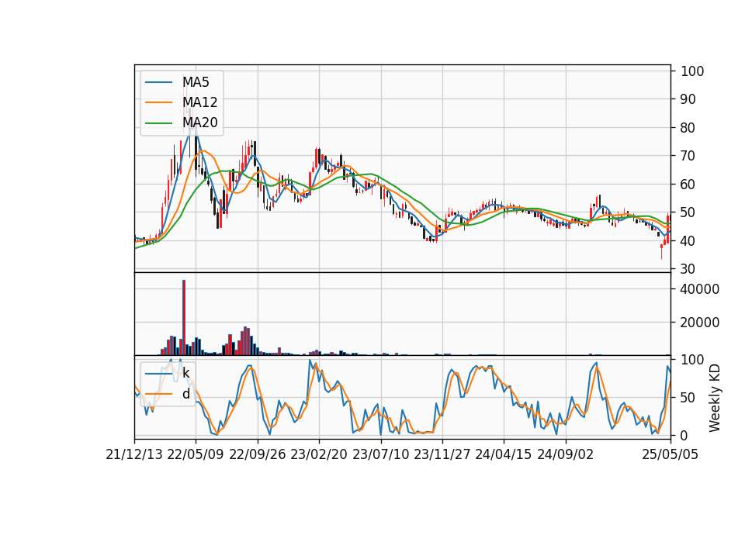
Task: Click the d legend label in KD panel
Action: pyautogui.click(x=185, y=394)
